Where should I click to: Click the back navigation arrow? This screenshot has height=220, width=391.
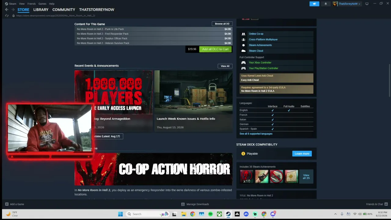(x=7, y=9)
